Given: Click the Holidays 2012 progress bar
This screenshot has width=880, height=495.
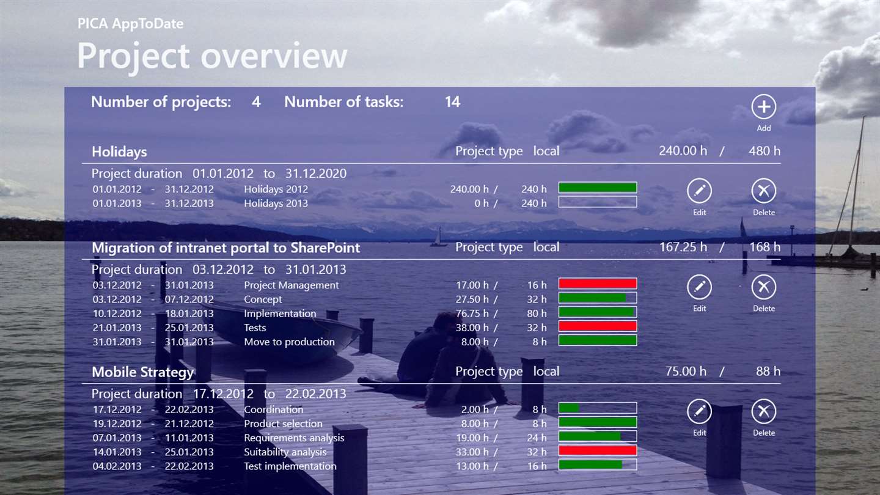Looking at the screenshot, I should point(598,188).
